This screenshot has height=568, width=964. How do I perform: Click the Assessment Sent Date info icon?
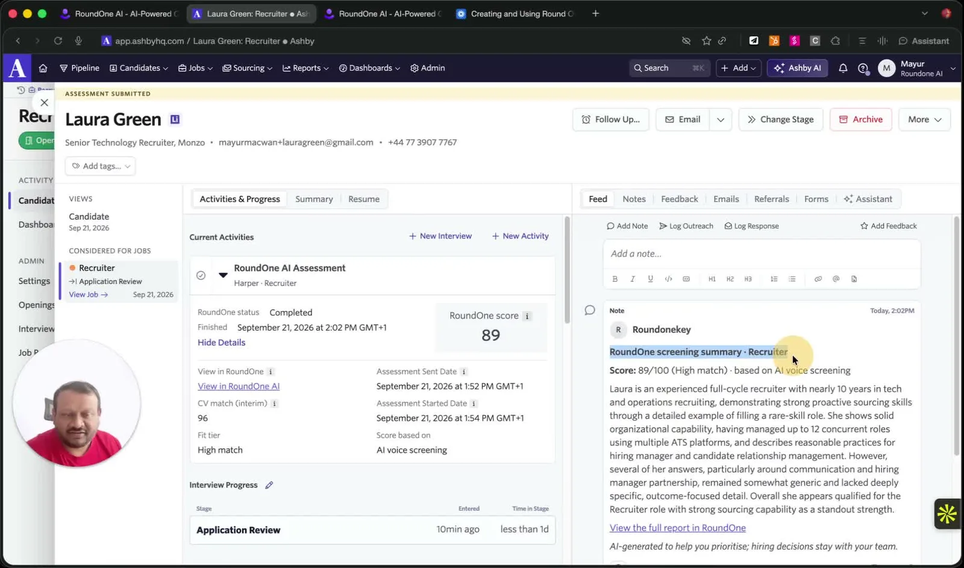point(464,372)
